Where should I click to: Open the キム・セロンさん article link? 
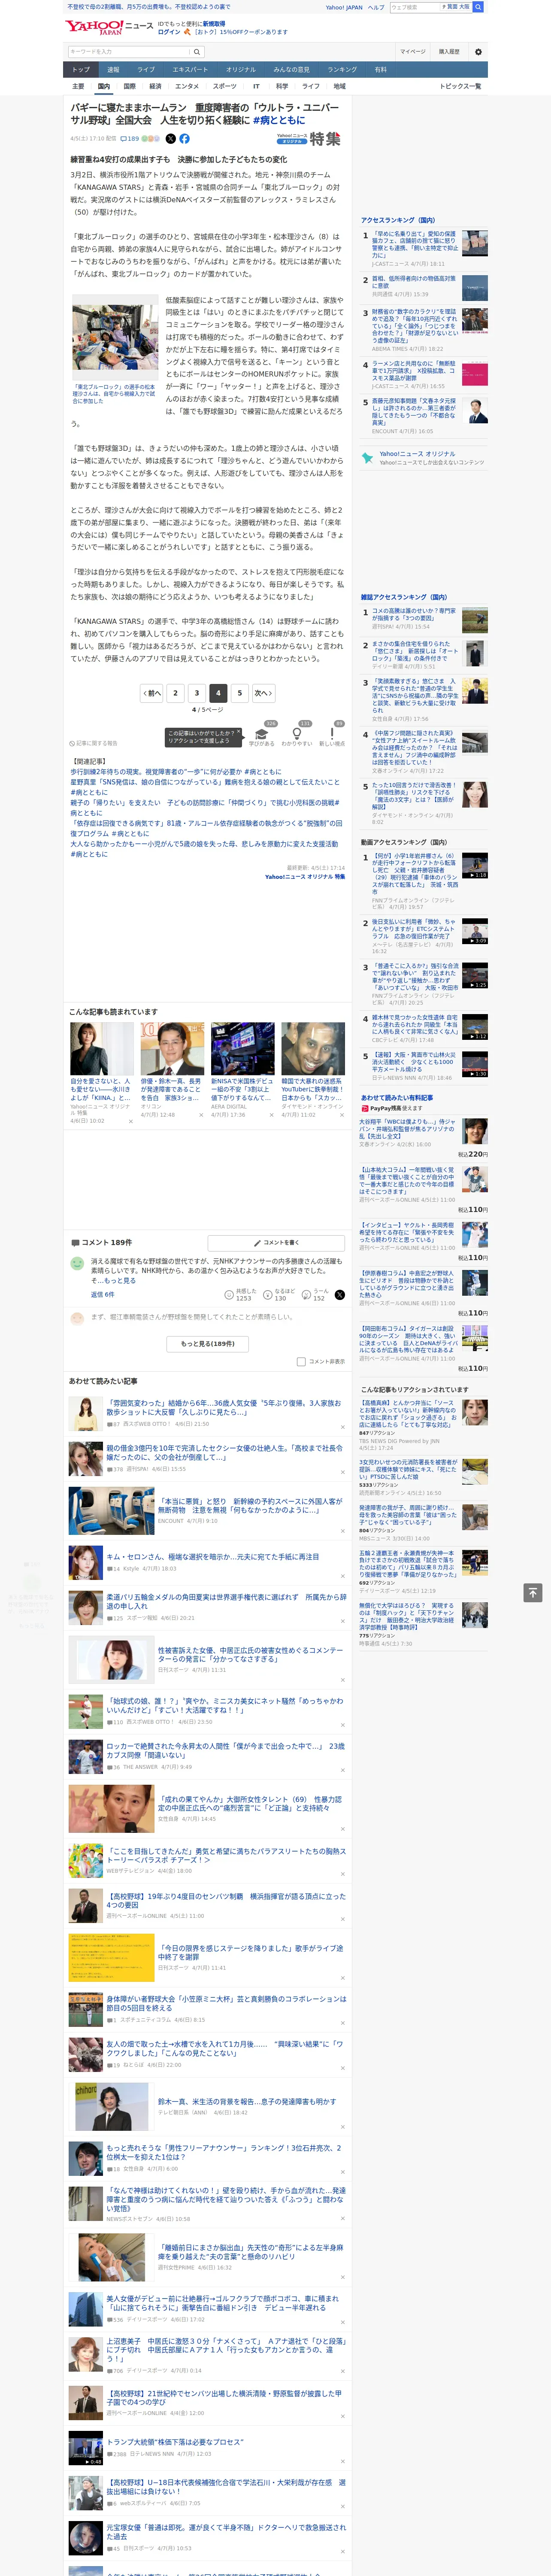point(213,1557)
